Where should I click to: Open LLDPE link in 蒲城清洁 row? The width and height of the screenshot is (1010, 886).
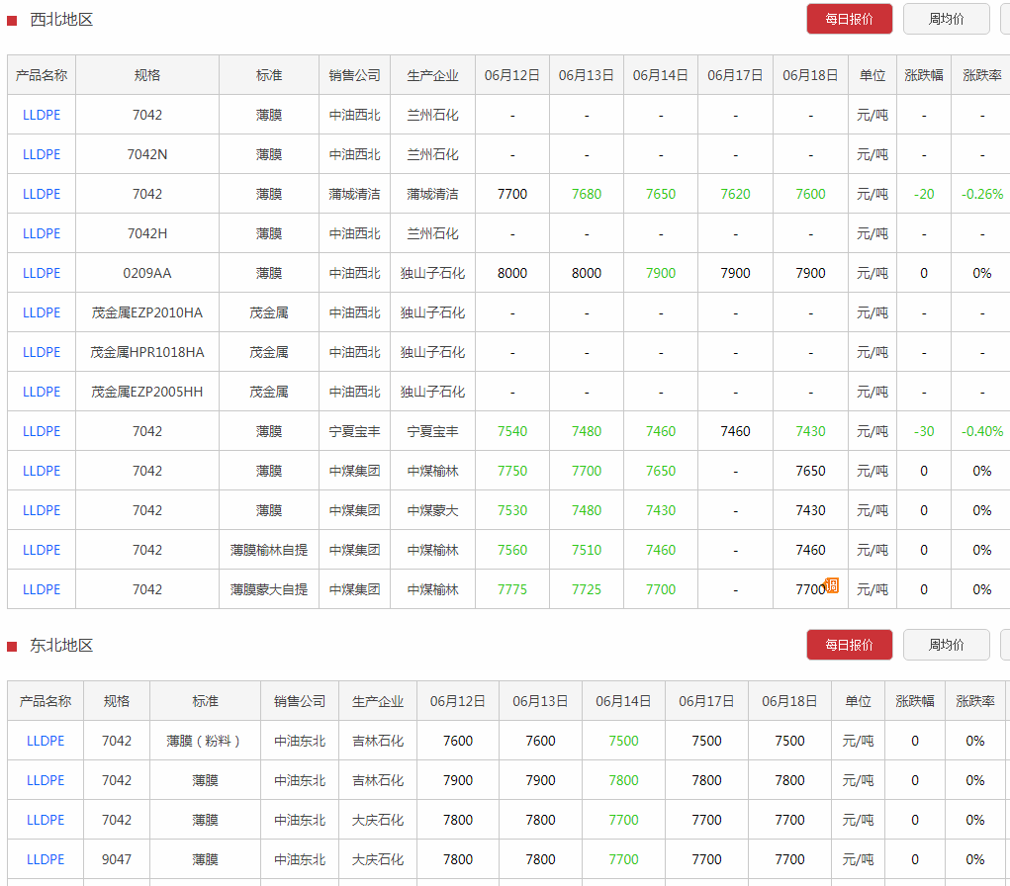coord(42,194)
